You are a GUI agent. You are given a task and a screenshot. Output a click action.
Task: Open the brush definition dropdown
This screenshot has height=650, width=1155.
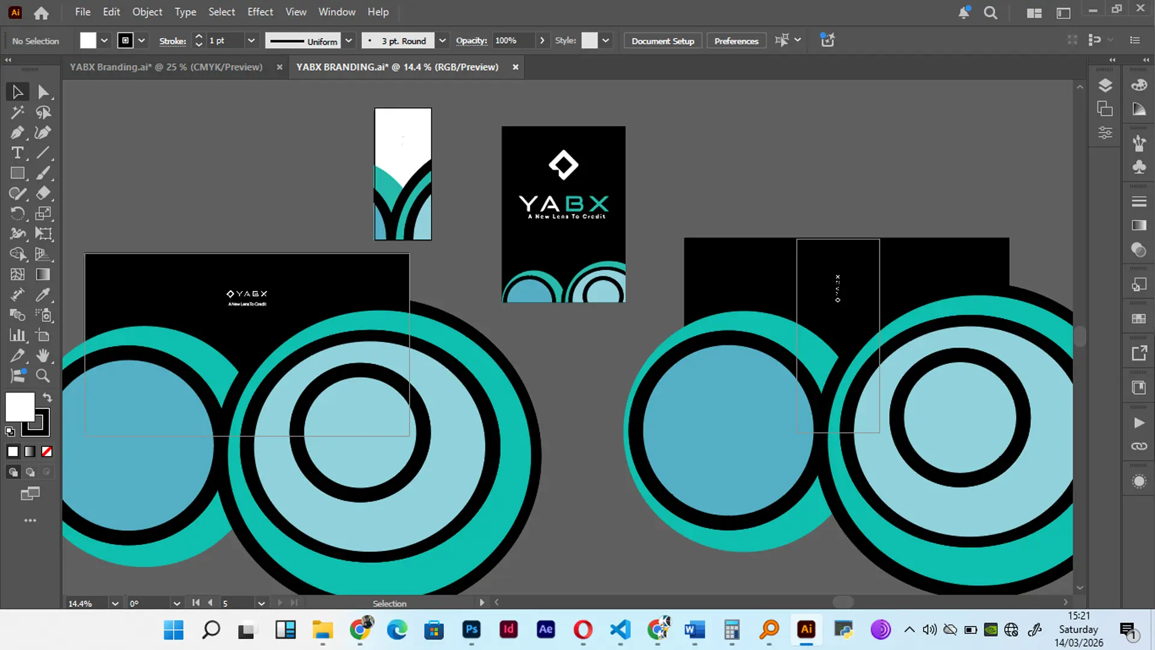442,40
